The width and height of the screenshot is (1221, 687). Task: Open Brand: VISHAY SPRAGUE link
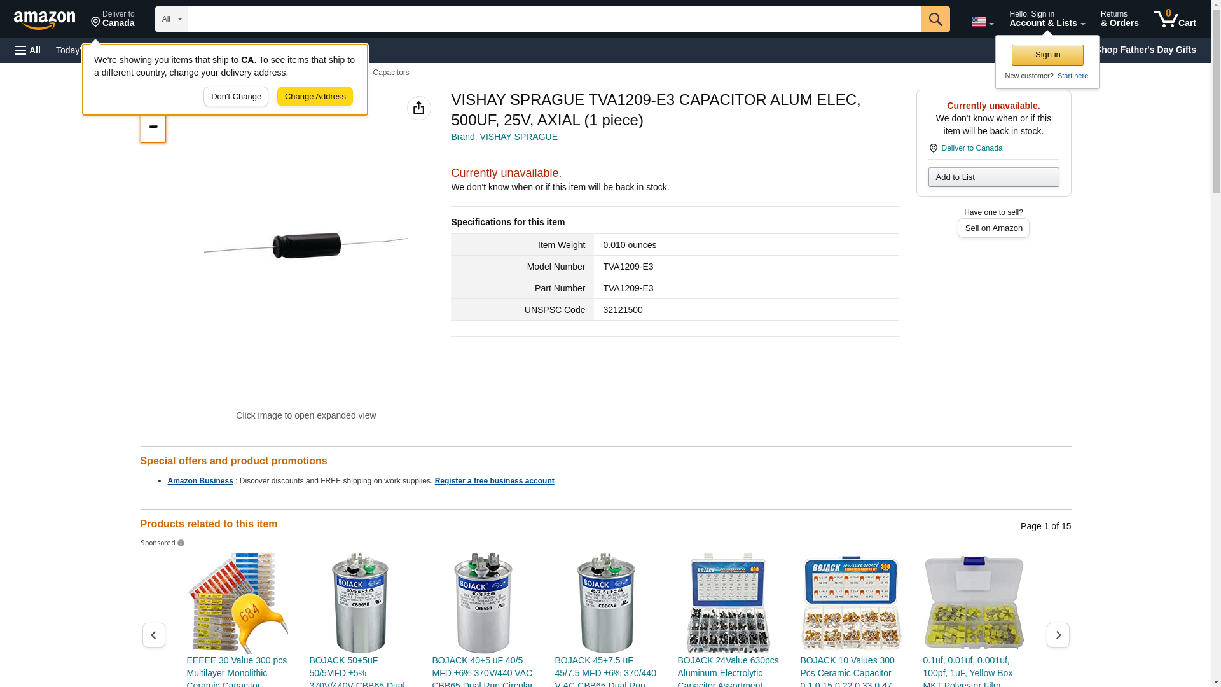pyautogui.click(x=504, y=137)
